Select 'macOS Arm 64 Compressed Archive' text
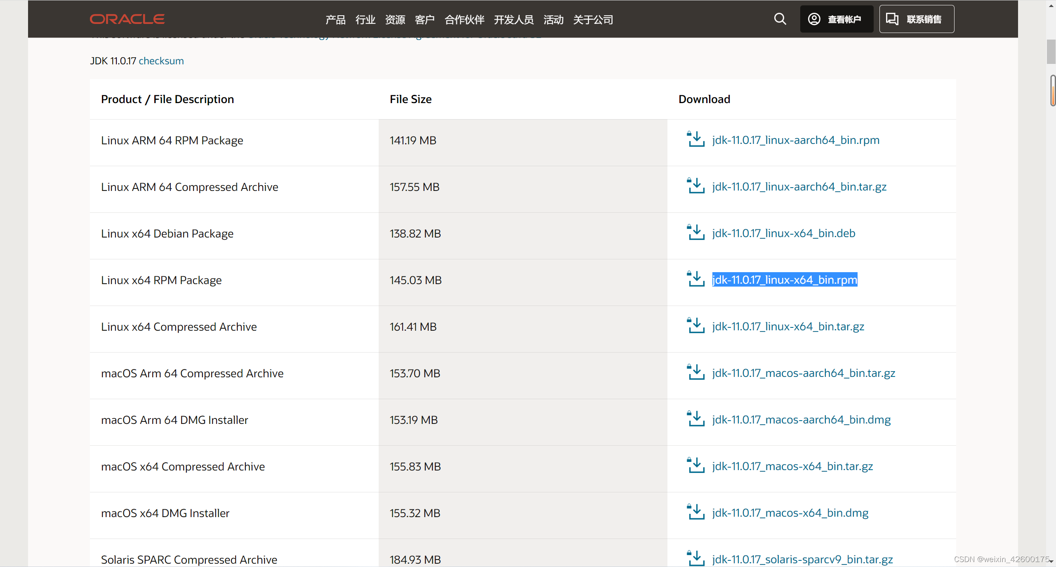Image resolution: width=1056 pixels, height=567 pixels. (x=192, y=374)
